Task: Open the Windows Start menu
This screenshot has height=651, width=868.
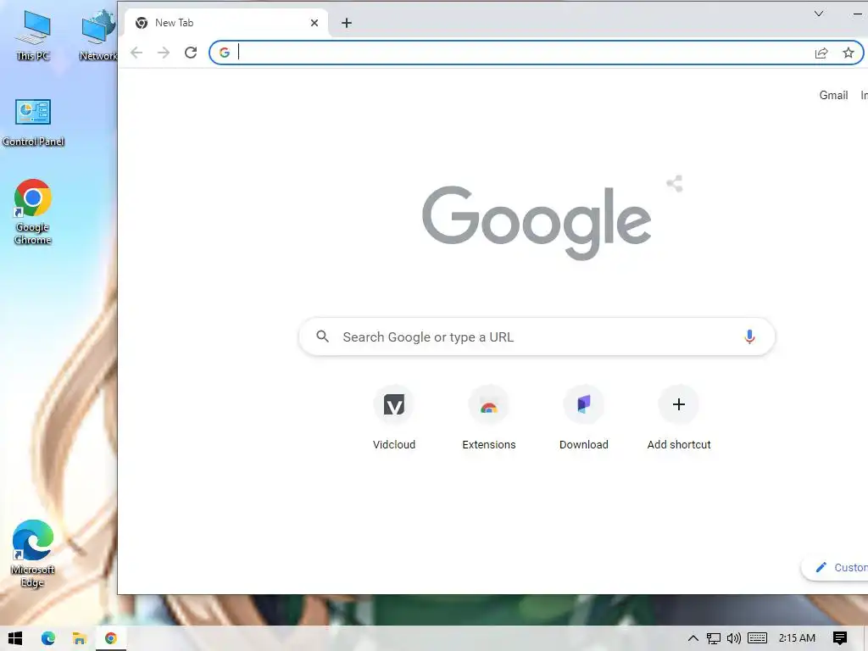Action: pos(15,638)
